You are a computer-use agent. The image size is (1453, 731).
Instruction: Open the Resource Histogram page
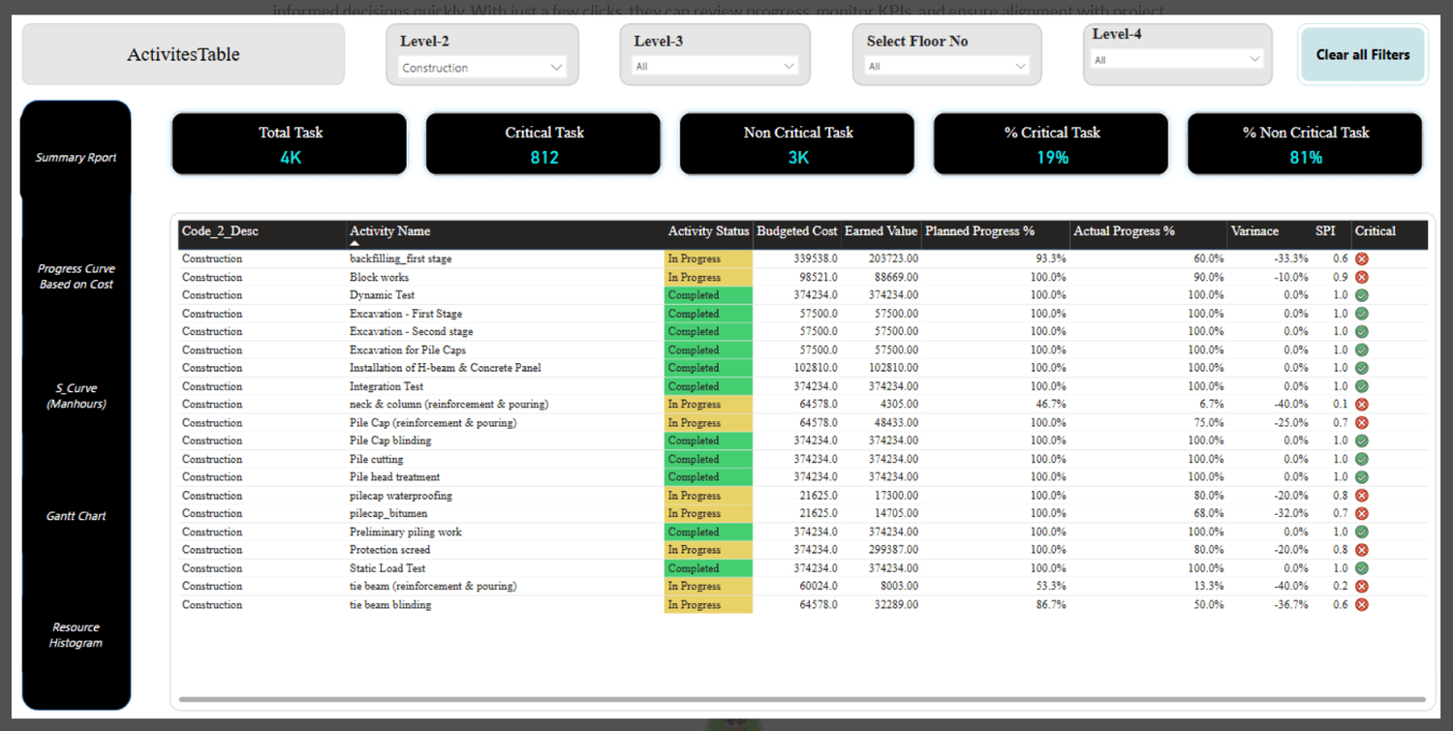point(76,635)
